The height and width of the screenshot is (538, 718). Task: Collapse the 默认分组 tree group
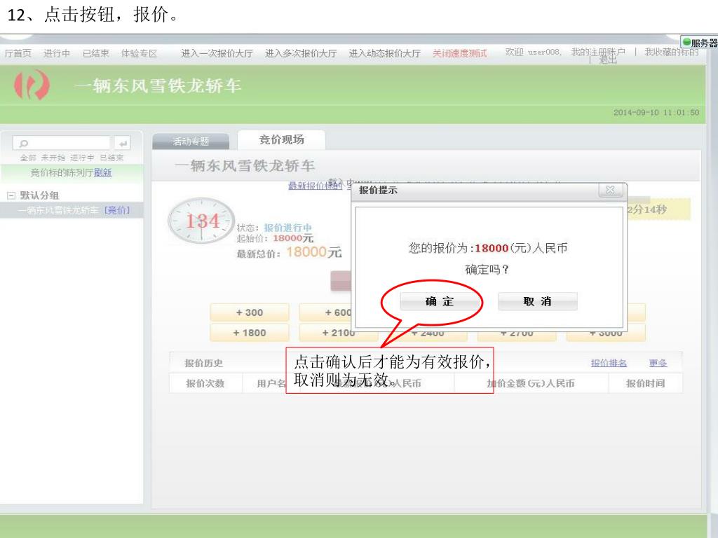(11, 196)
